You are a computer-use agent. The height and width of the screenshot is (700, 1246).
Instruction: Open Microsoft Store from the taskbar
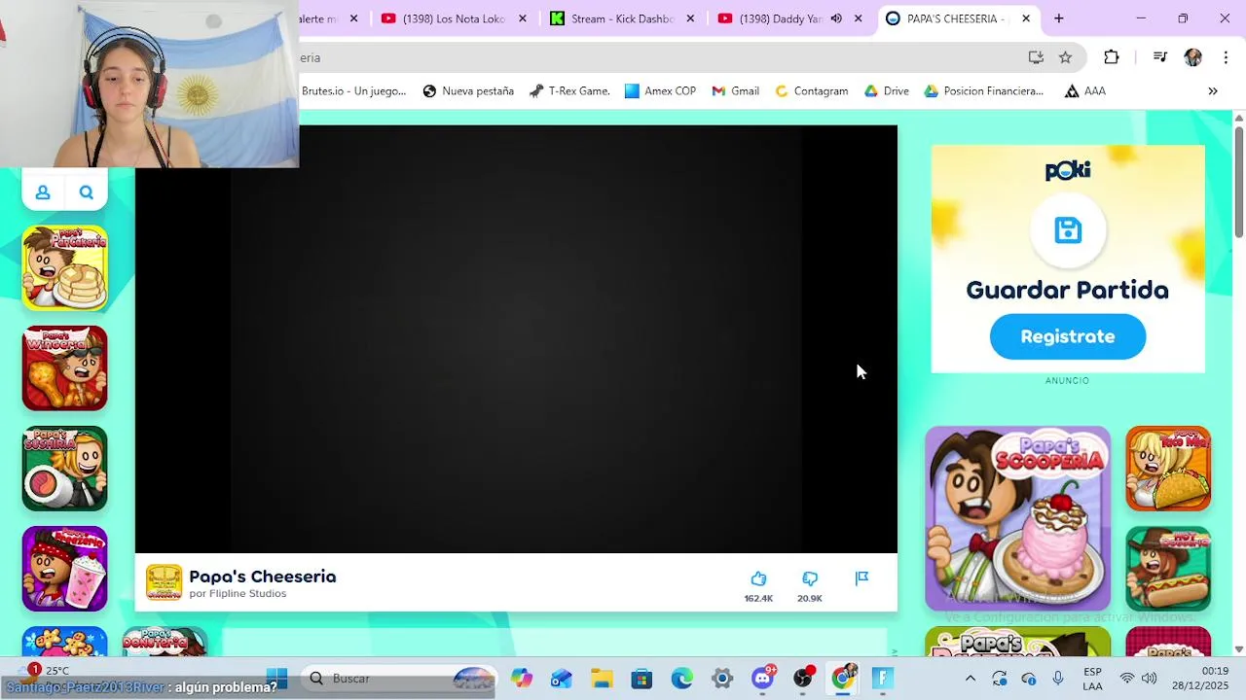(x=641, y=678)
